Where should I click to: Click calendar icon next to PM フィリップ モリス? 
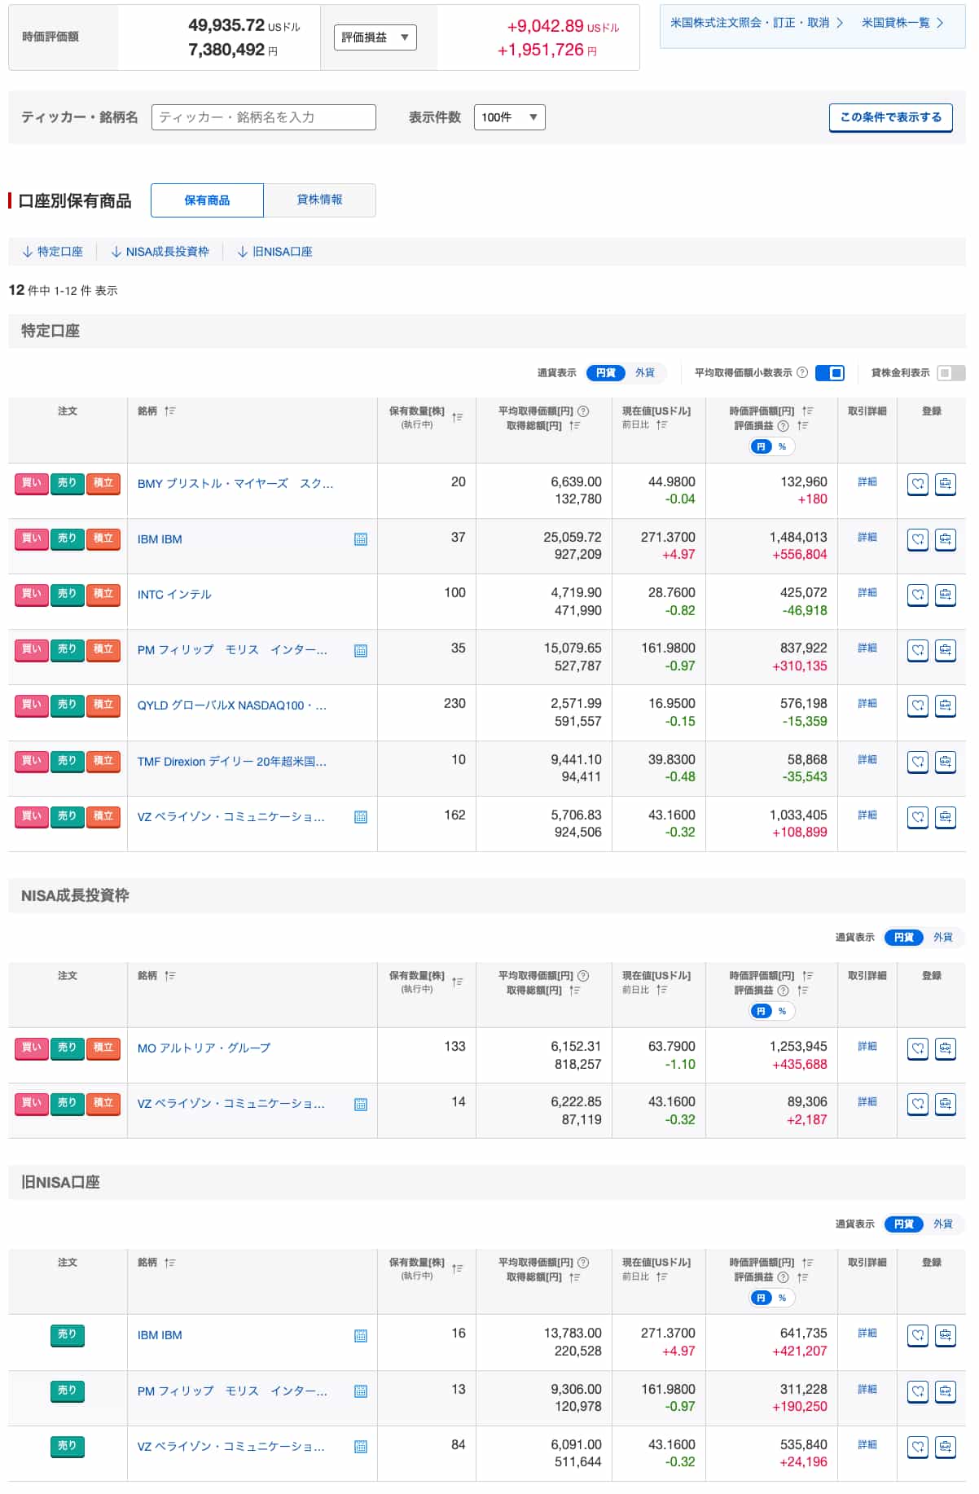361,651
